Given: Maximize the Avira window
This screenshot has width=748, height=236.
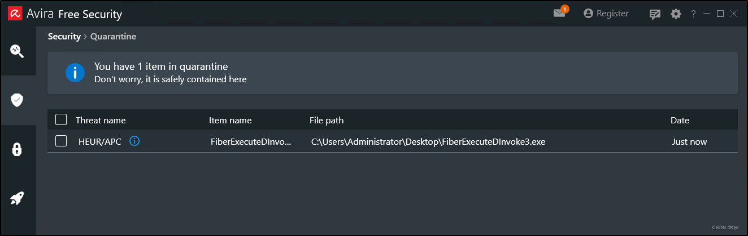Looking at the screenshot, I should pos(720,14).
